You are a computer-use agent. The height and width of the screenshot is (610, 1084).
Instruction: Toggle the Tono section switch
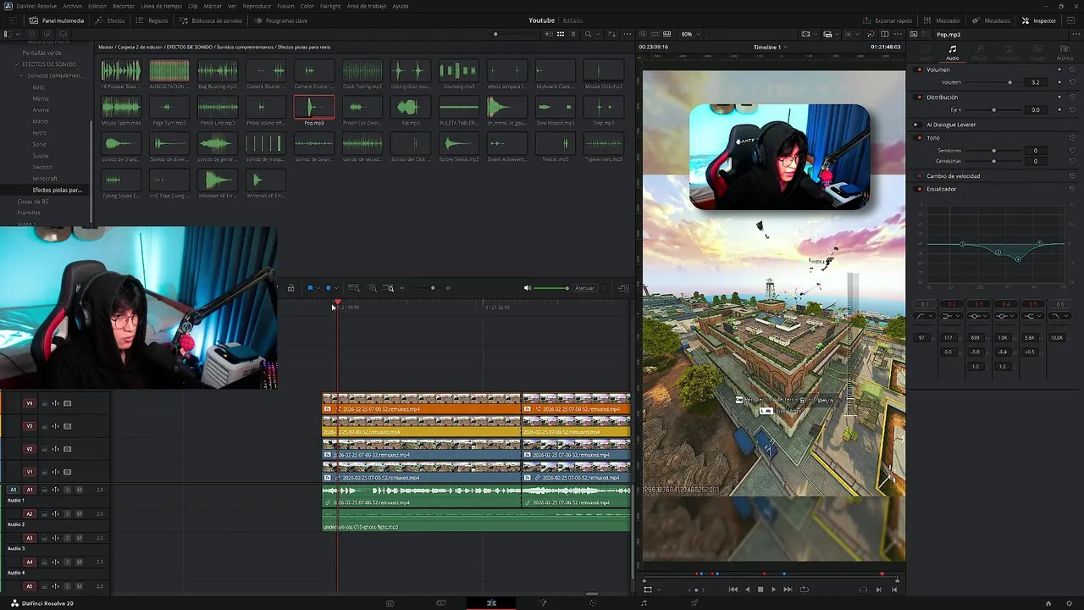pos(920,137)
